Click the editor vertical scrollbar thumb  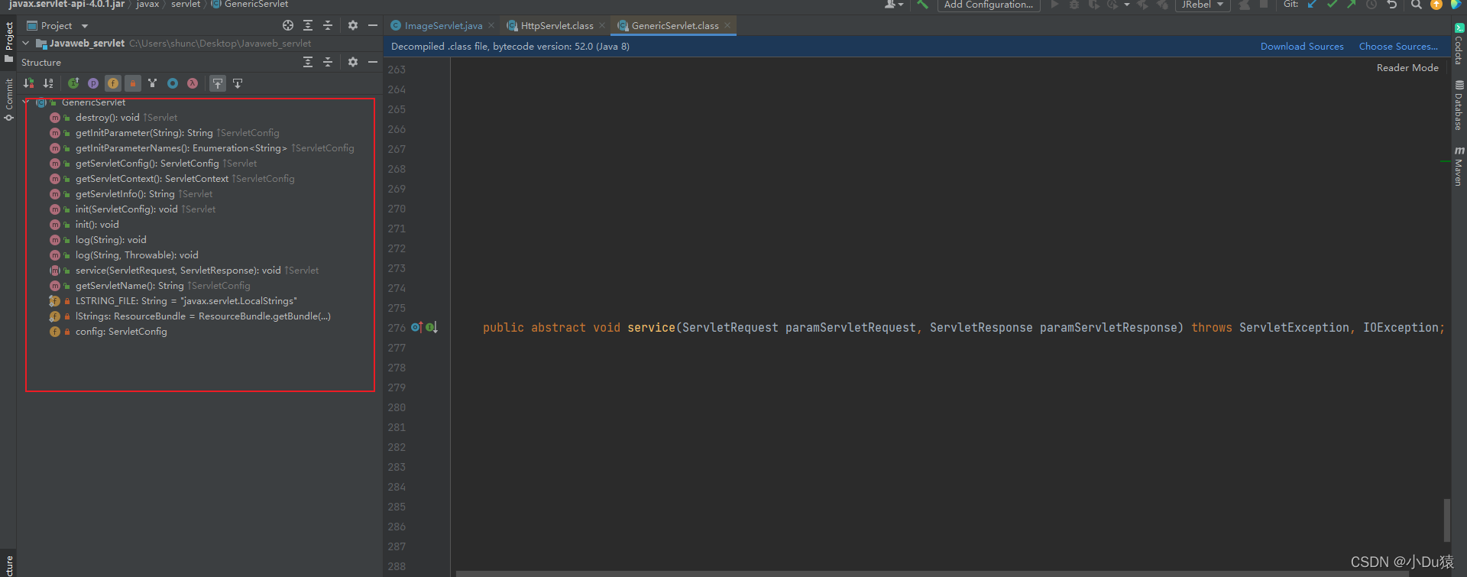pos(1446,520)
